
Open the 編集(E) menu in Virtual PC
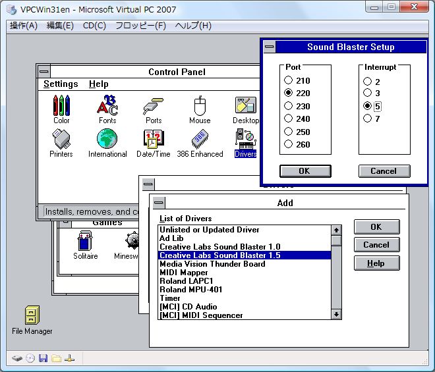pyautogui.click(x=60, y=26)
